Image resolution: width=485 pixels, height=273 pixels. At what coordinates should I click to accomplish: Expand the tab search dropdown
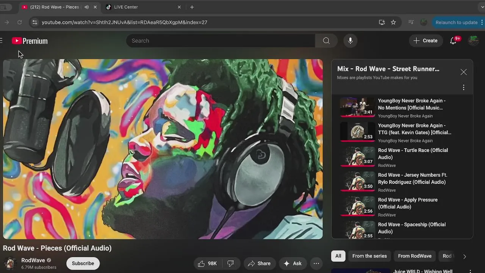482,7
